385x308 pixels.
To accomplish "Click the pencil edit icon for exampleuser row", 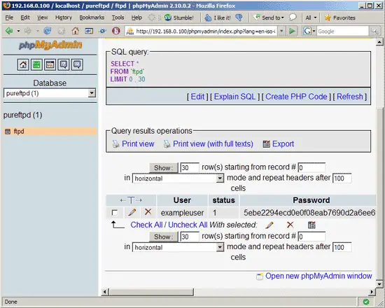I will (132, 212).
